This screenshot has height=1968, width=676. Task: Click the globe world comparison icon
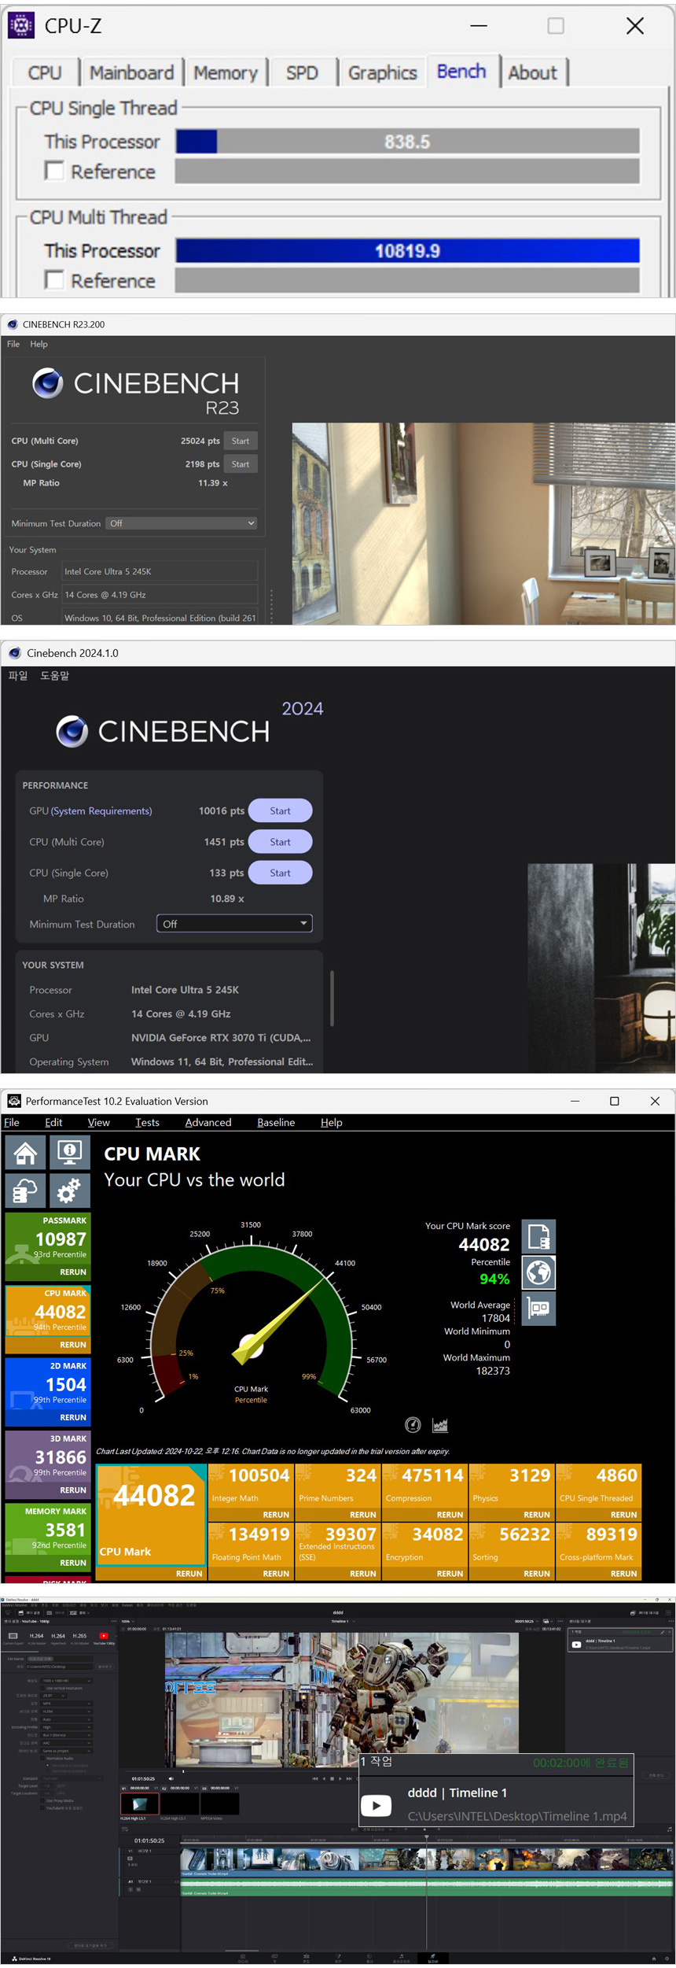[x=538, y=1272]
